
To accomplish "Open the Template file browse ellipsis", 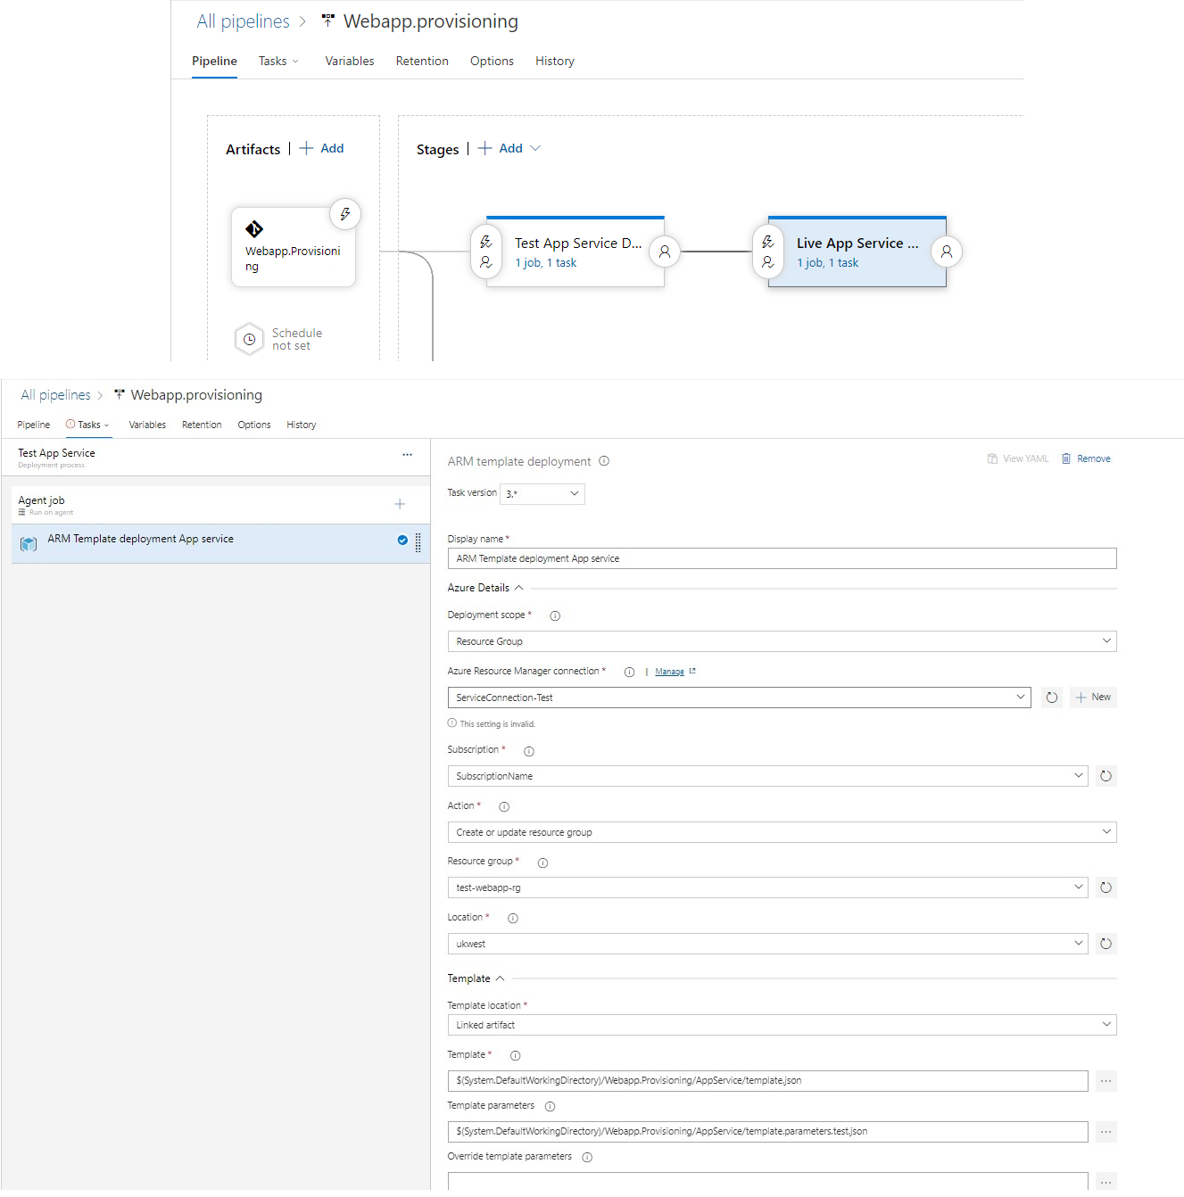I will 1105,1080.
